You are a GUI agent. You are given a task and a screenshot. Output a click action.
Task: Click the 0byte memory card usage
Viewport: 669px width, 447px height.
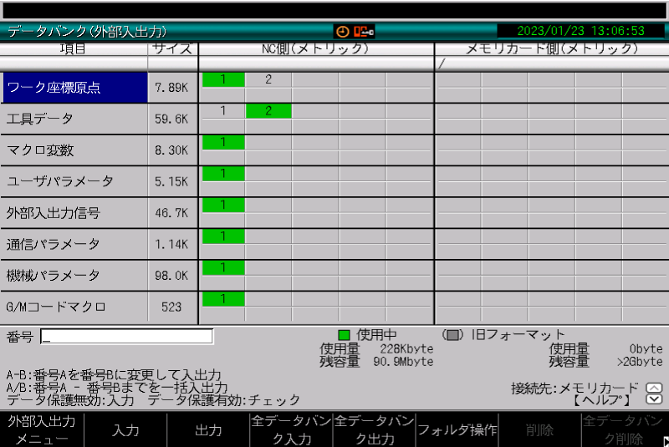click(x=646, y=349)
